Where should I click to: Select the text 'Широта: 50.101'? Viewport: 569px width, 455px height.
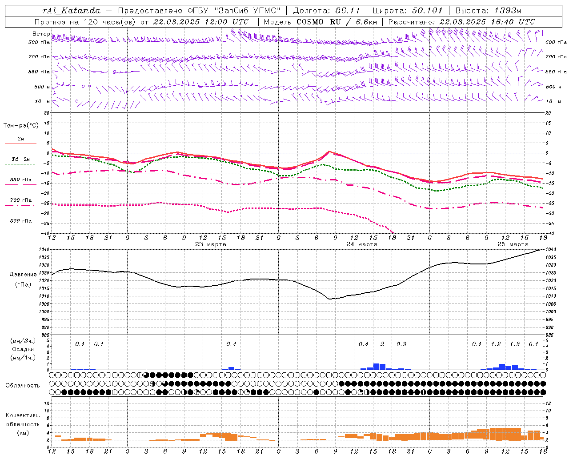point(408,11)
